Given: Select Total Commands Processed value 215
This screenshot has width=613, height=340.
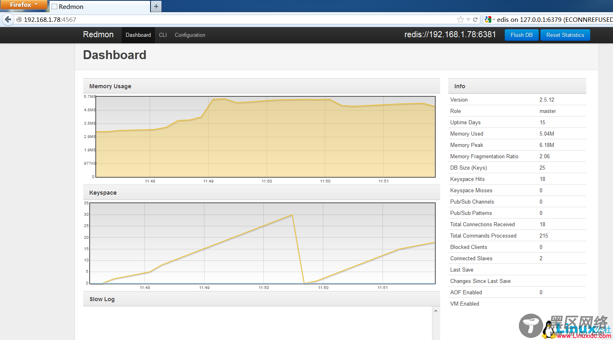Looking at the screenshot, I should (544, 236).
